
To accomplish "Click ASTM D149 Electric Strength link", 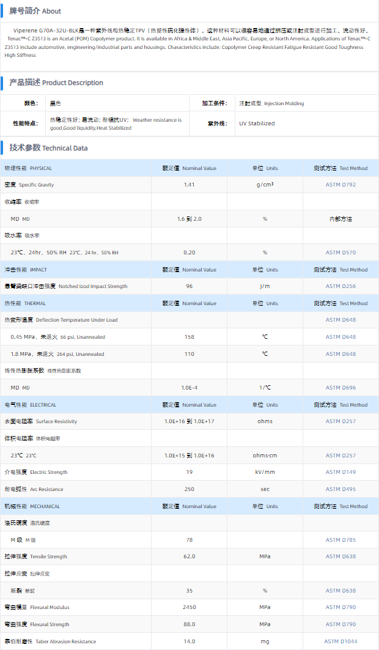I will point(340,472).
